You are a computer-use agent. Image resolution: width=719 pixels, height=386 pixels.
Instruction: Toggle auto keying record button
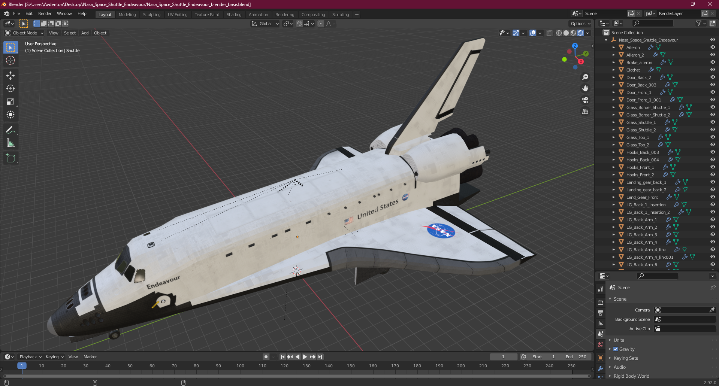coord(266,357)
